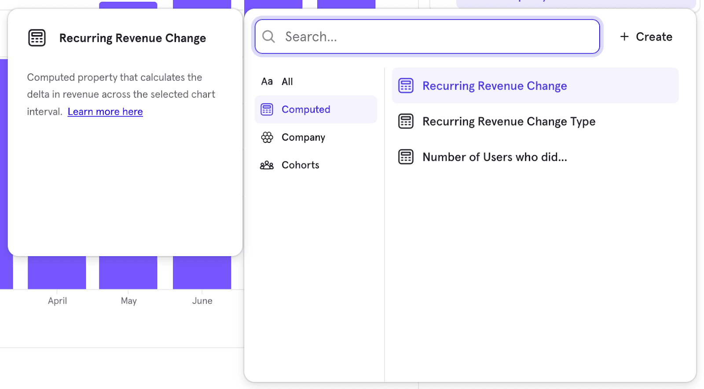The width and height of the screenshot is (704, 389).
Task: Choose Recurring Revenue Change property
Action: point(495,86)
